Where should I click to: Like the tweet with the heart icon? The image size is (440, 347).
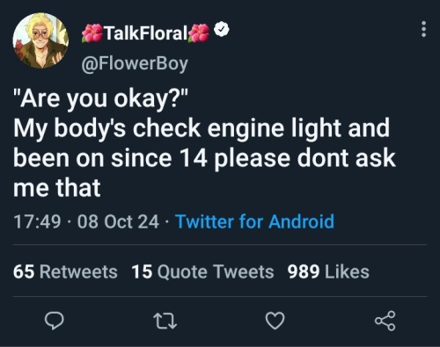(x=275, y=321)
